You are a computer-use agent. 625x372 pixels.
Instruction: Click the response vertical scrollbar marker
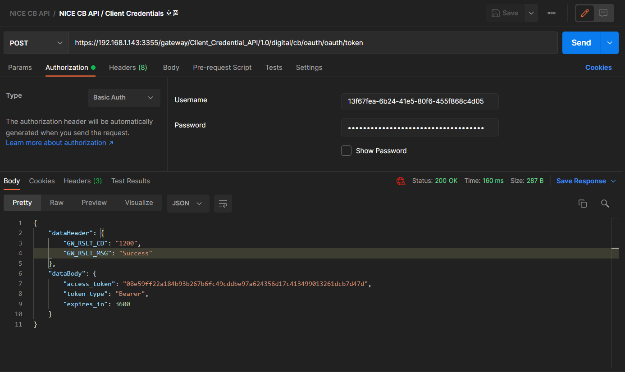point(615,249)
